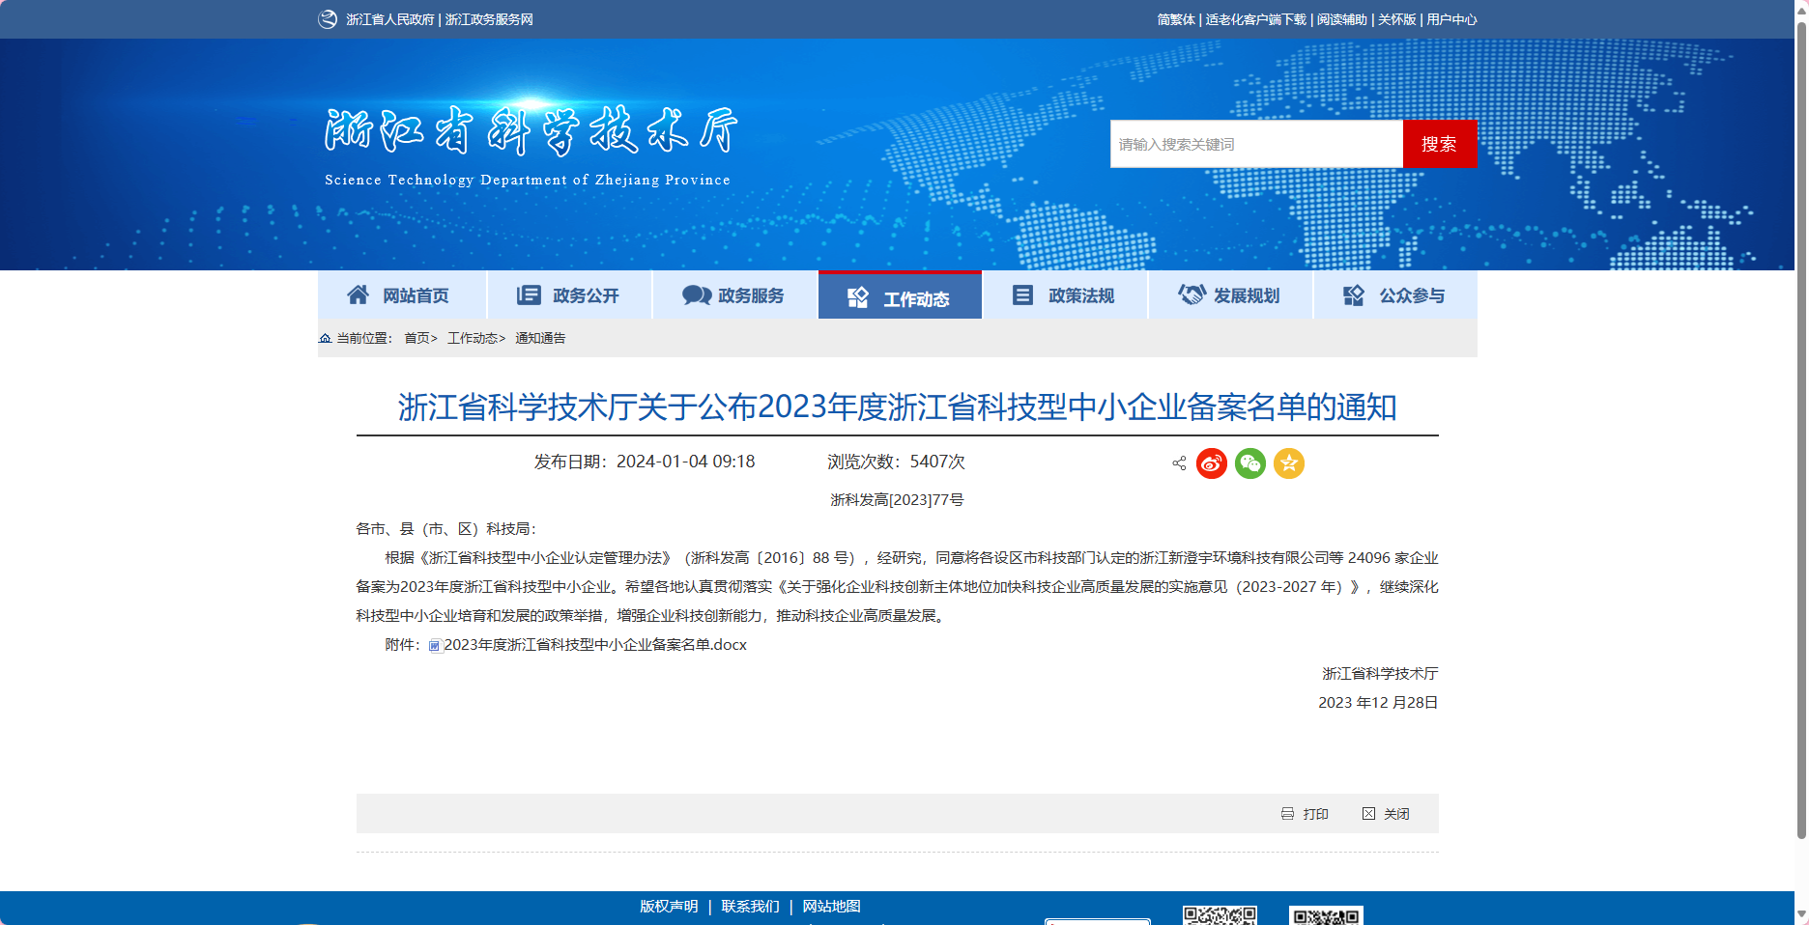Open 适老化客户端下载 link
This screenshot has width=1809, height=925.
click(x=1255, y=19)
